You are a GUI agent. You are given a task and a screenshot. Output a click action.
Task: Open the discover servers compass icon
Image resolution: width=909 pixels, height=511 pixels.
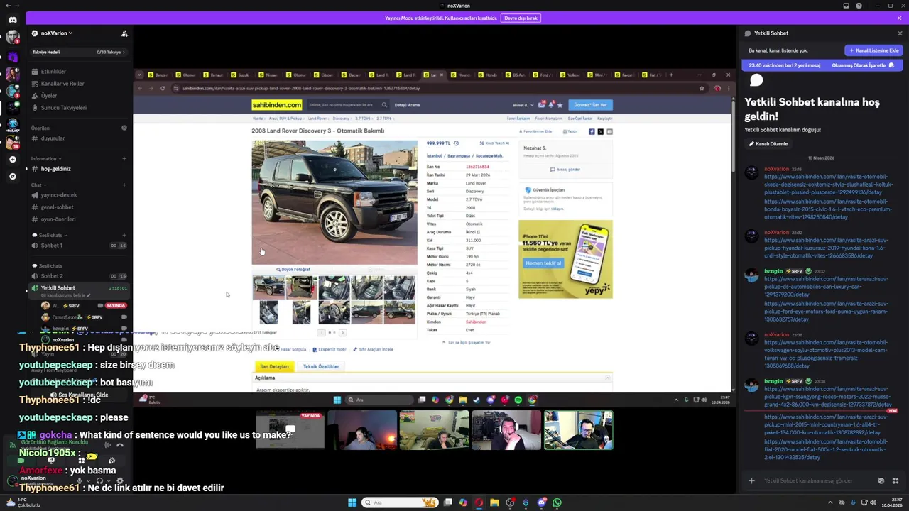(12, 176)
